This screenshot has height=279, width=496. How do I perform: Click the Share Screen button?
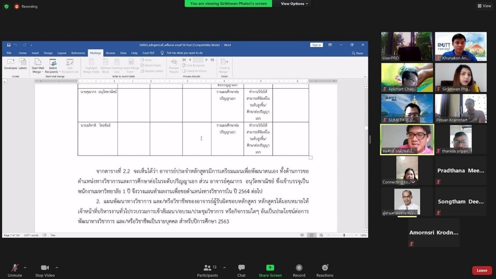(x=270, y=270)
